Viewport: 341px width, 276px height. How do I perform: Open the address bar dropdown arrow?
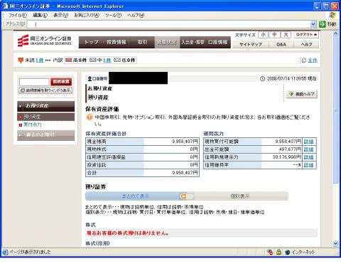[313, 24]
